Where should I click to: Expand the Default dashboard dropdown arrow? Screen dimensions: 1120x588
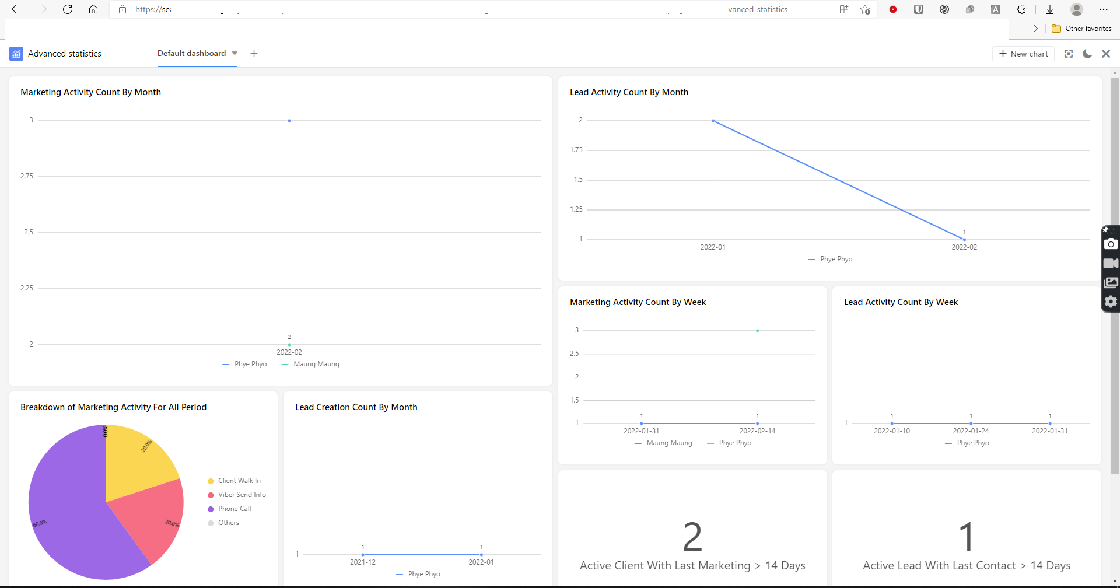pyautogui.click(x=235, y=53)
